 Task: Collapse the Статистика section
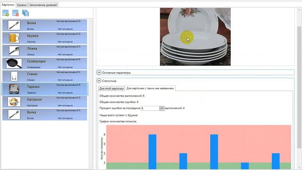[x=99, y=81]
